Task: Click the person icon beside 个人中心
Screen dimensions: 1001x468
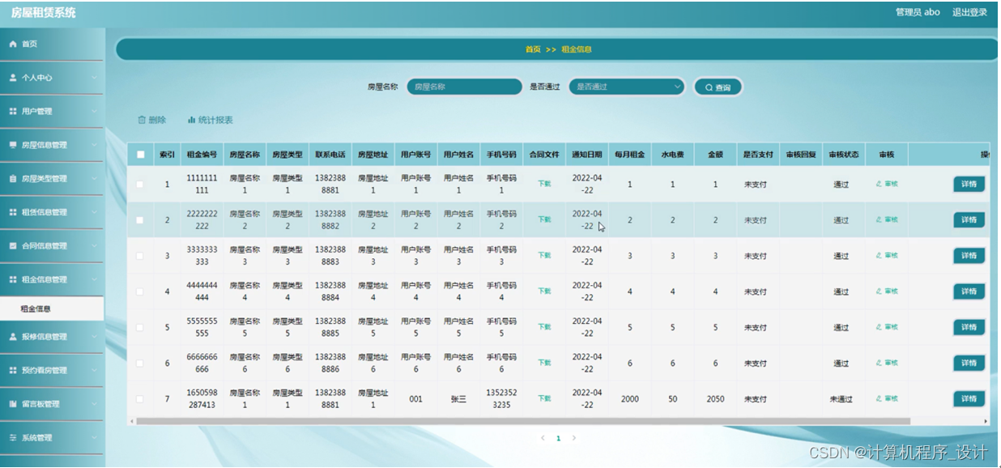Action: [12, 78]
